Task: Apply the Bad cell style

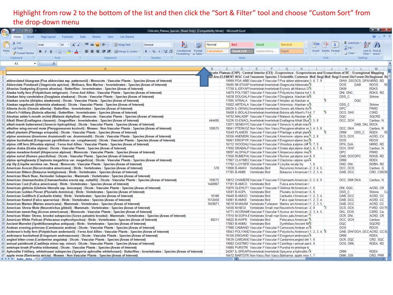Action: pos(242,45)
